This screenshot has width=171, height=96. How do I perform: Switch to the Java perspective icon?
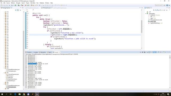point(167,5)
